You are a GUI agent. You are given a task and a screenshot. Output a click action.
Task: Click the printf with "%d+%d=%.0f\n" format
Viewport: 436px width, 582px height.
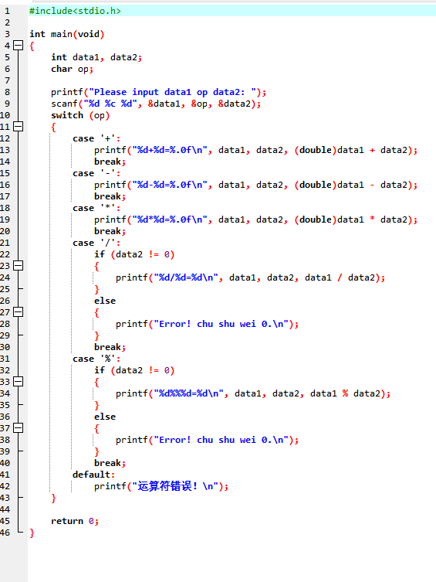pos(255,150)
